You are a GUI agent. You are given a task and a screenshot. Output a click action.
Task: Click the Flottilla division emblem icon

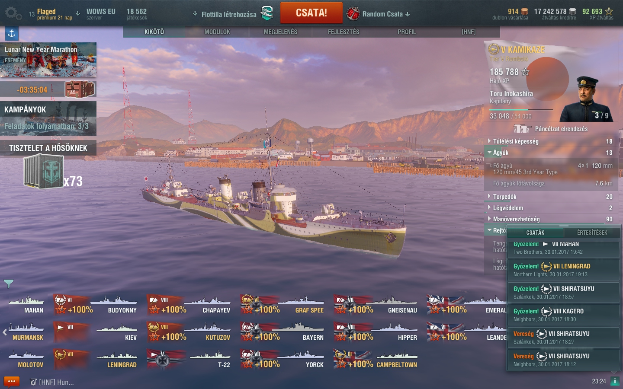[x=267, y=13]
